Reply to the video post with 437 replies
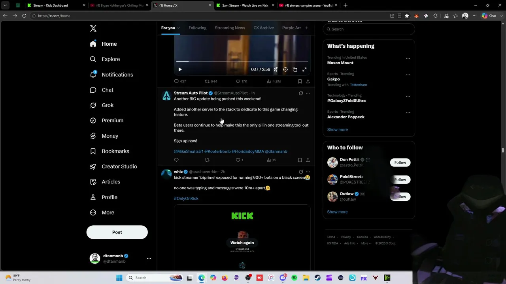This screenshot has width=506, height=284. 180,81
